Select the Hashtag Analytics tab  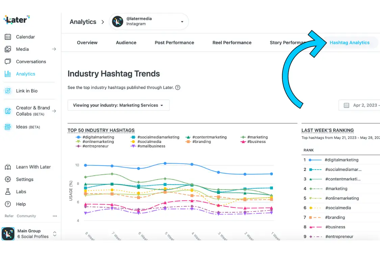tap(350, 43)
